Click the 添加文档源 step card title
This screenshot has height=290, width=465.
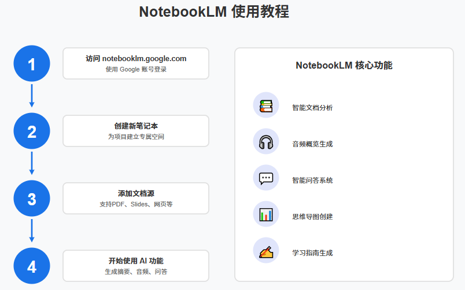(x=136, y=193)
